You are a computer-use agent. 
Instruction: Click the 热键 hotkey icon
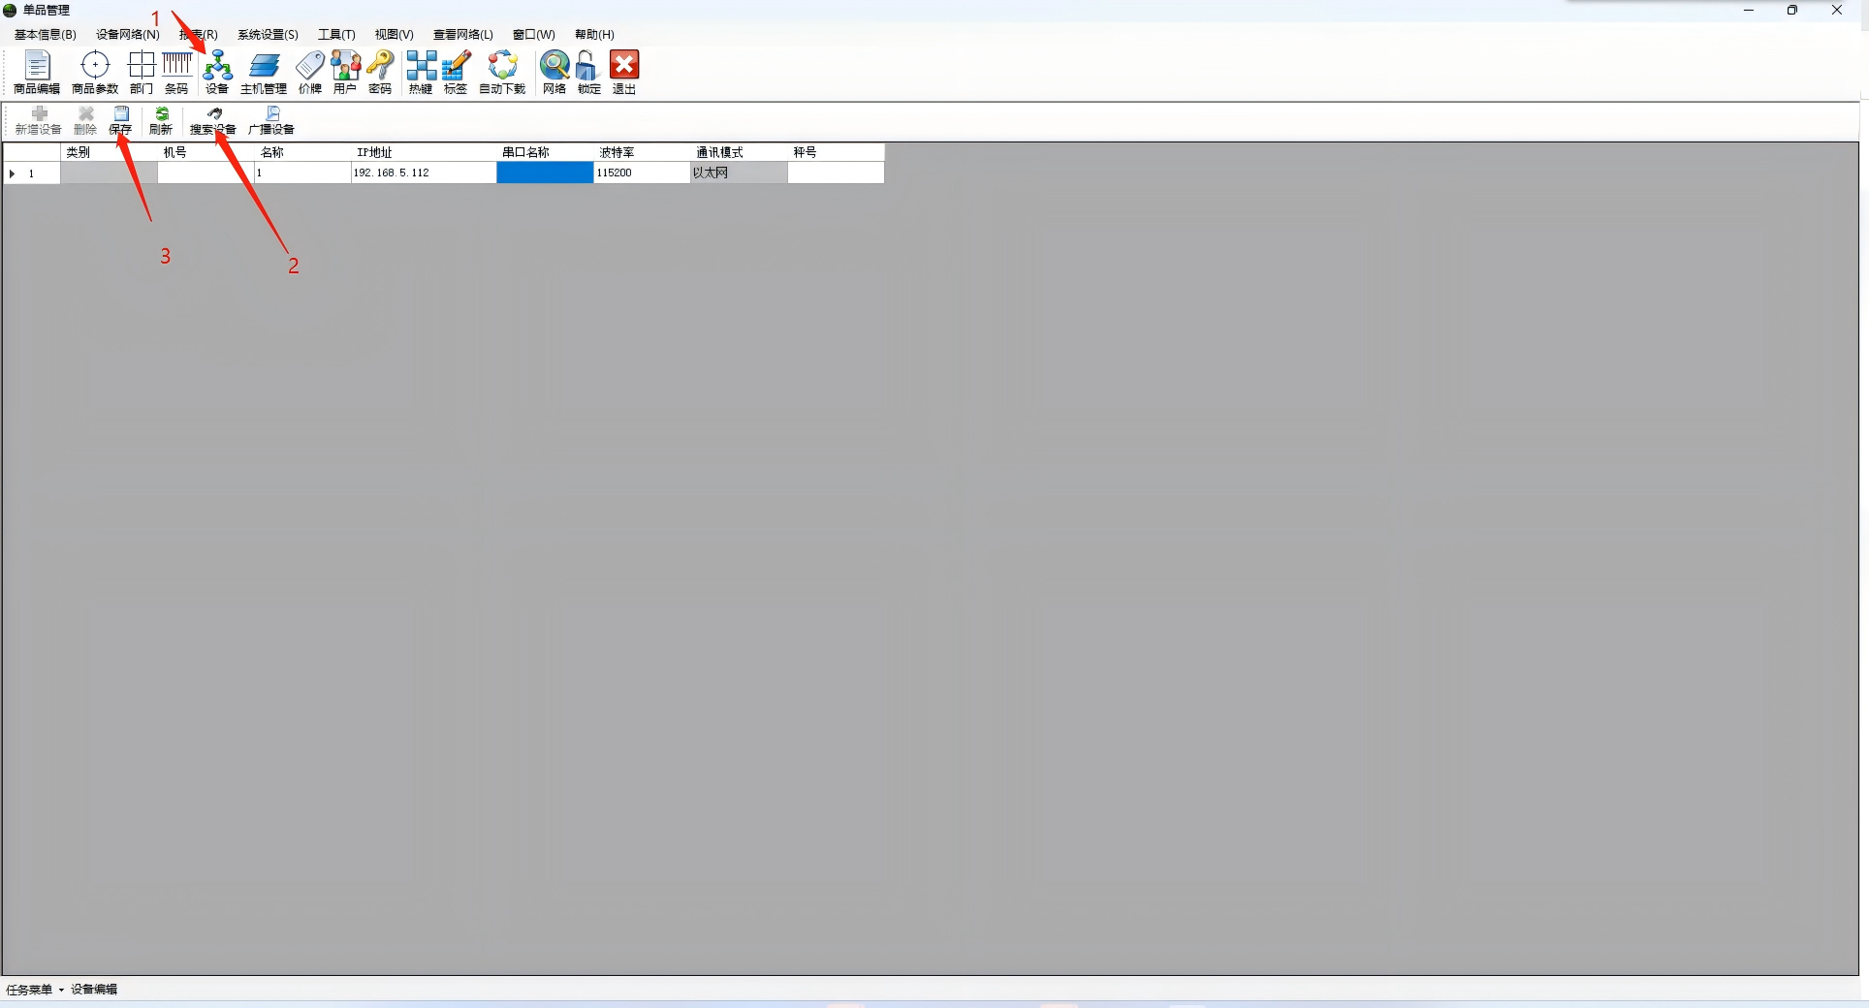click(421, 73)
